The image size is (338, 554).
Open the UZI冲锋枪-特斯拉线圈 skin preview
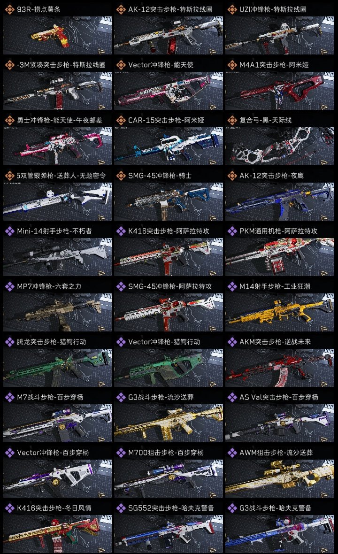(280, 35)
